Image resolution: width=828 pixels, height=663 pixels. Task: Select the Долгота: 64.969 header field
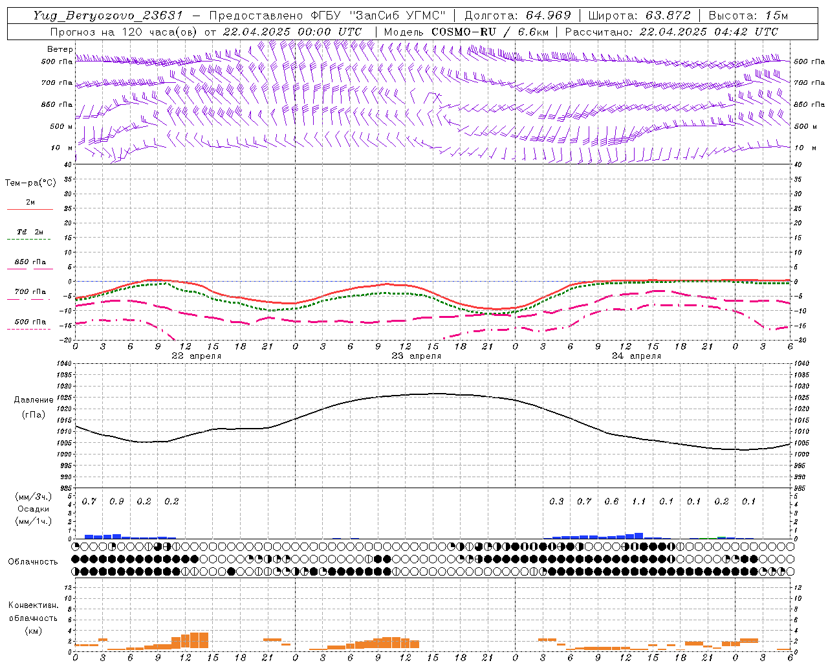coord(517,16)
